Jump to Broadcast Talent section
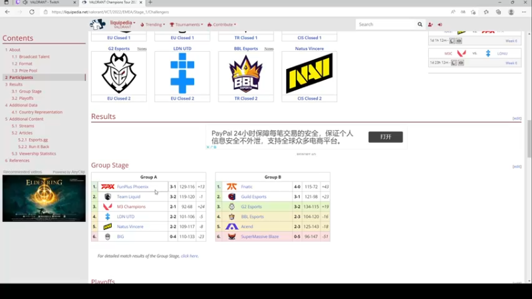 tap(34, 56)
